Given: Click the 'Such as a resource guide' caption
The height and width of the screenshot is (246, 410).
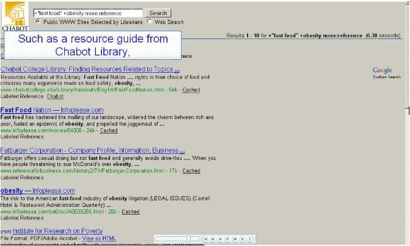Looking at the screenshot, I should coord(93,45).
